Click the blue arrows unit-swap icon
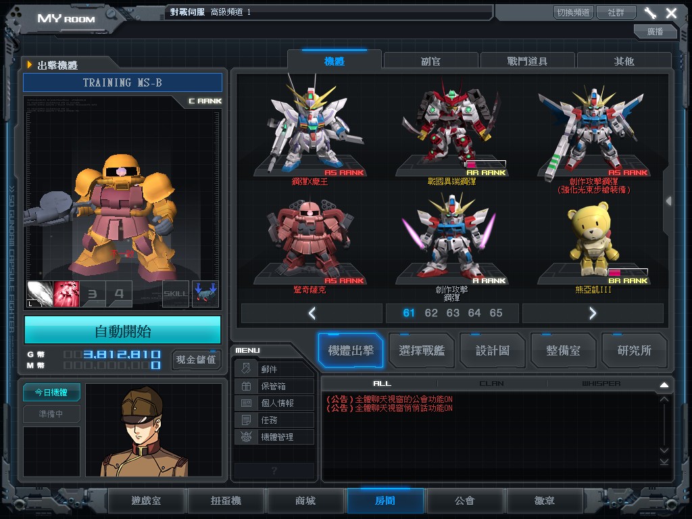 205,294
